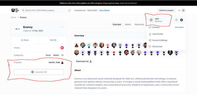This screenshot has height=95, width=197.
Task: Click the 9 Points text
Action: pyautogui.click(x=156, y=27)
